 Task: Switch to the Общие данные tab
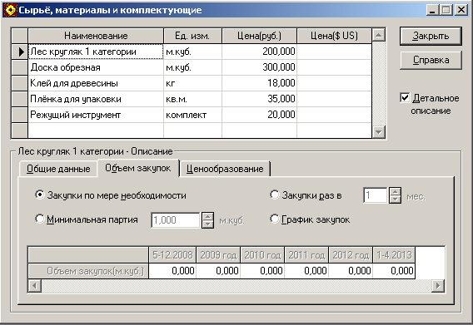pyautogui.click(x=58, y=169)
